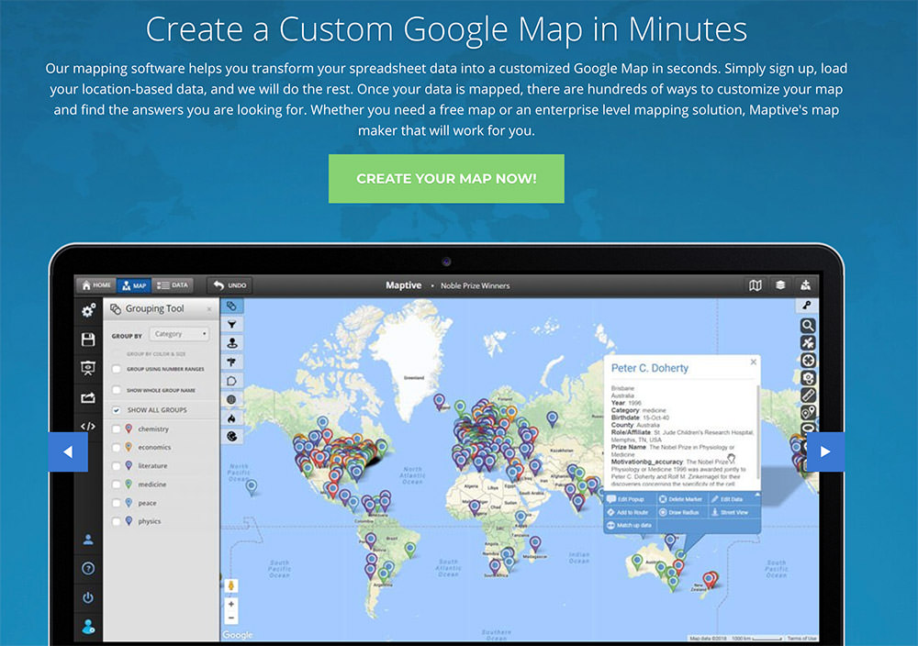Image resolution: width=918 pixels, height=646 pixels.
Task: Go to previous slide with left arrow
Action: pos(68,451)
